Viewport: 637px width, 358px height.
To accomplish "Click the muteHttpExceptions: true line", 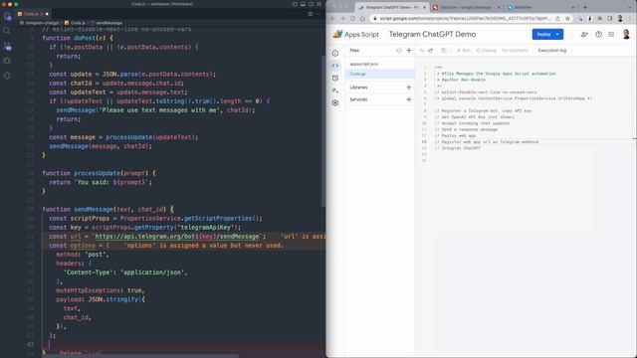I will point(101,290).
